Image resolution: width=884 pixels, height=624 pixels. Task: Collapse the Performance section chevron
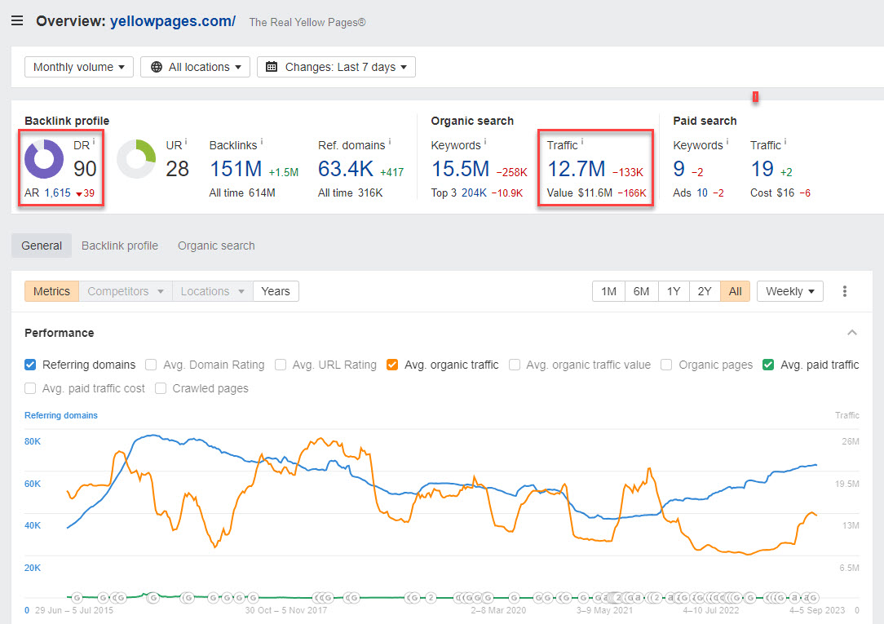tap(852, 333)
